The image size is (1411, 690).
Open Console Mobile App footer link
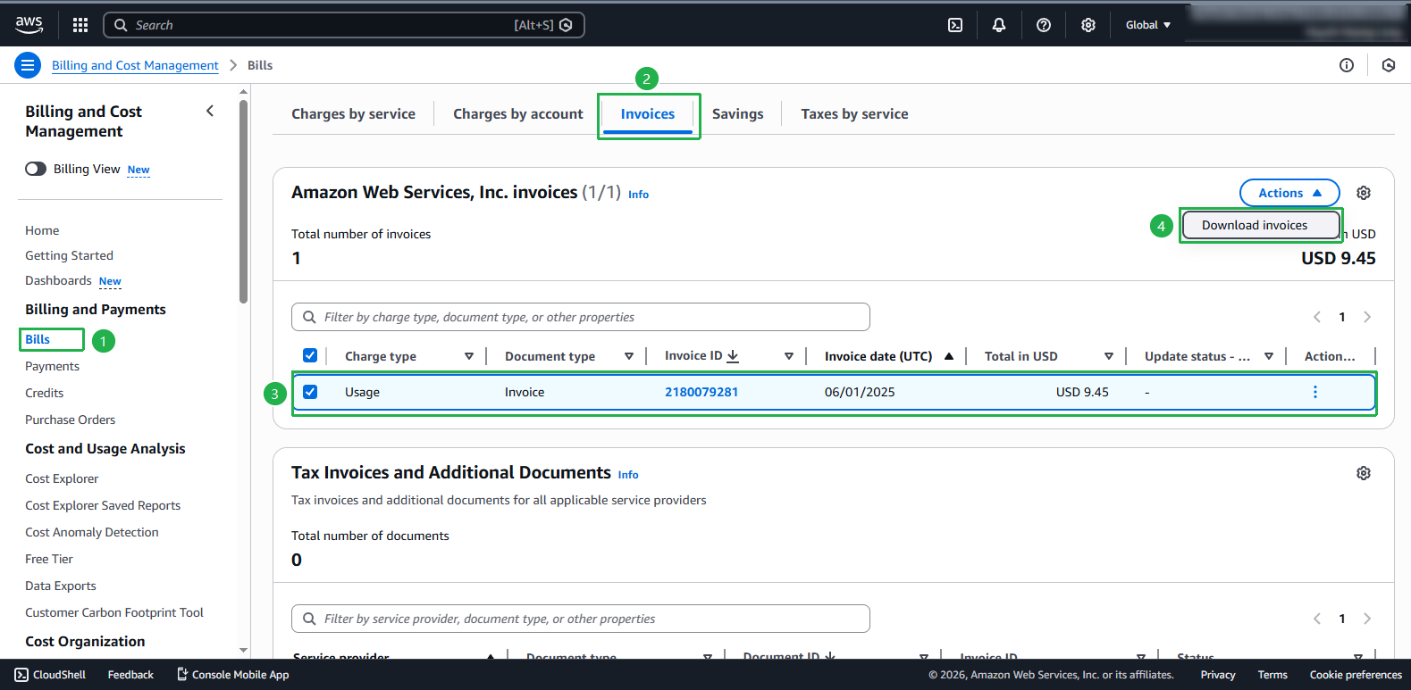[x=232, y=675]
